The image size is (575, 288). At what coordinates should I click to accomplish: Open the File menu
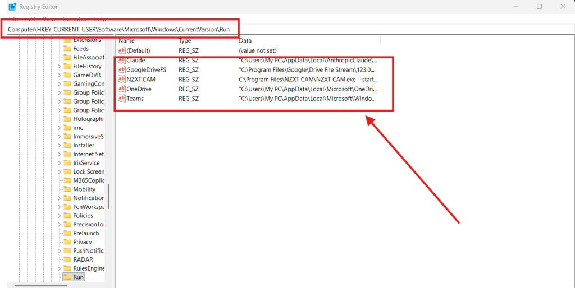click(13, 18)
